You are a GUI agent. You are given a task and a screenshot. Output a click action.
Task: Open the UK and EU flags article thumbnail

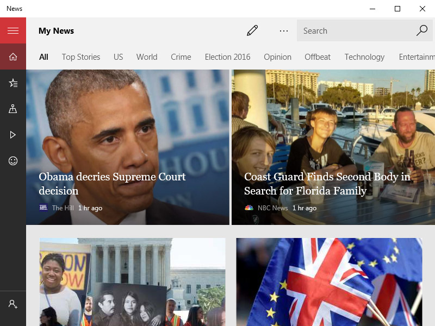(332, 282)
